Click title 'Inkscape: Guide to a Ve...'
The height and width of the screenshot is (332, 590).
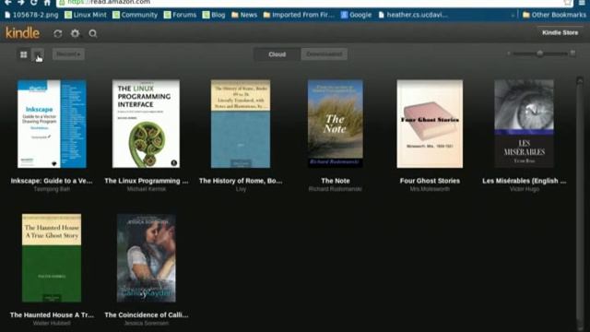[52, 181]
